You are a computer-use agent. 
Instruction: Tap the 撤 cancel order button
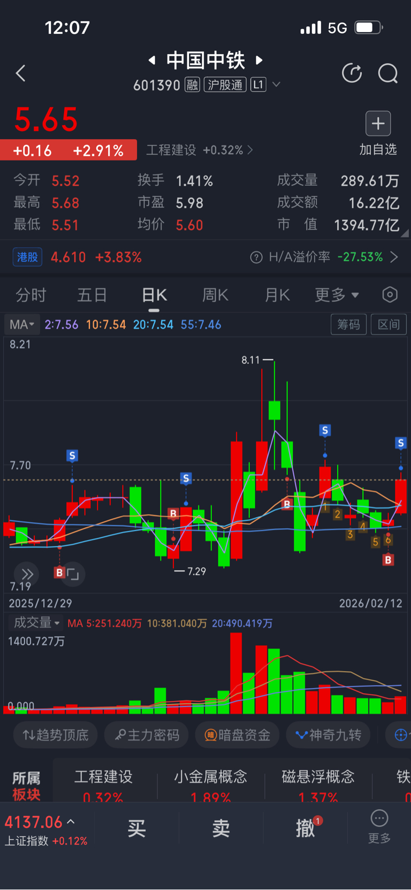coord(306,828)
